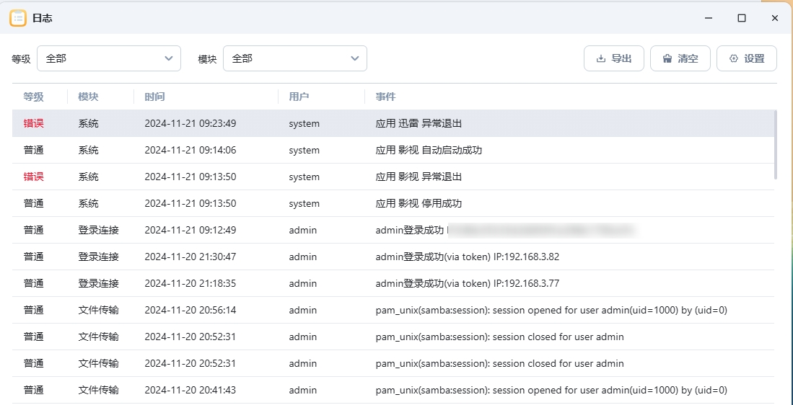This screenshot has height=405, width=793.
Task: Maximize the 日志 window
Action: [x=742, y=18]
